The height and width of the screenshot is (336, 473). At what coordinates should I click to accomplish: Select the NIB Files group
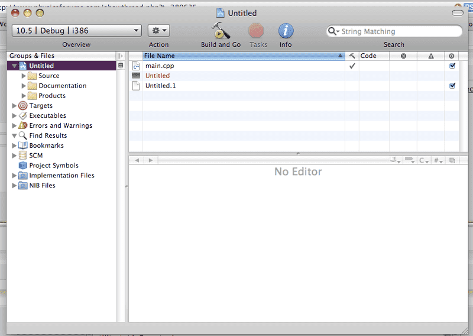pos(42,185)
